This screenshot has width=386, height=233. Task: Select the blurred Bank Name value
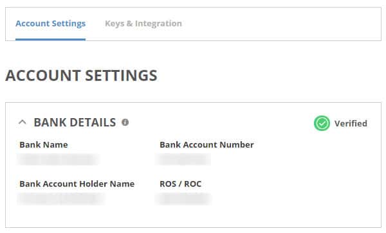click(58, 159)
